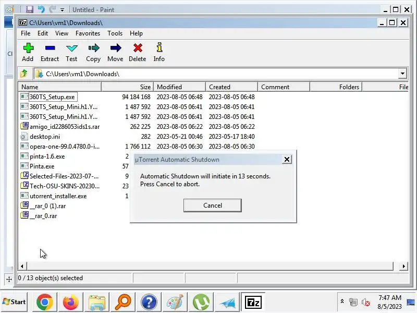The width and height of the screenshot is (417, 313).
Task: Open File Explorer from the taskbar
Action: (97, 302)
